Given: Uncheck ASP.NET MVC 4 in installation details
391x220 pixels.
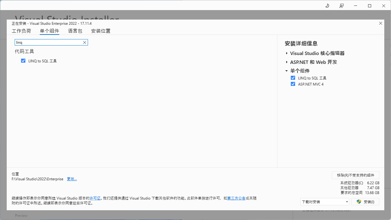Looking at the screenshot, I should tap(293, 84).
